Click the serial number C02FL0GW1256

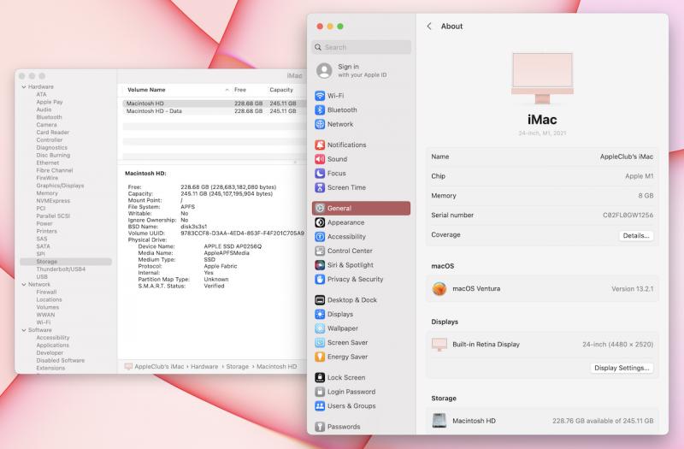(x=628, y=216)
